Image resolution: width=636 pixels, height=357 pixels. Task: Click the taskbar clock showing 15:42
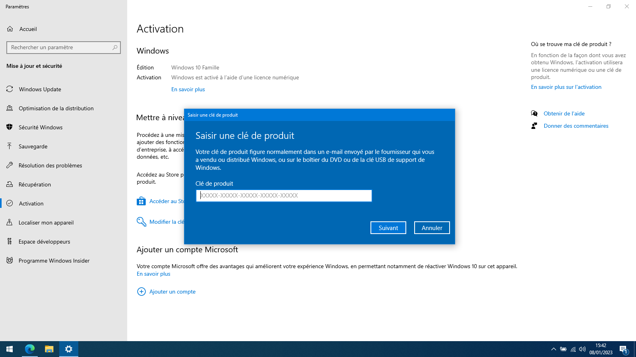(x=601, y=349)
